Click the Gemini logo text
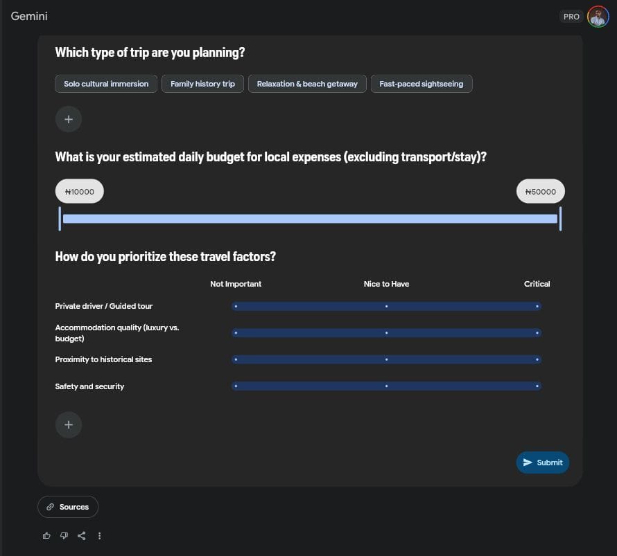Screen dimensions: 617x556 click(29, 16)
